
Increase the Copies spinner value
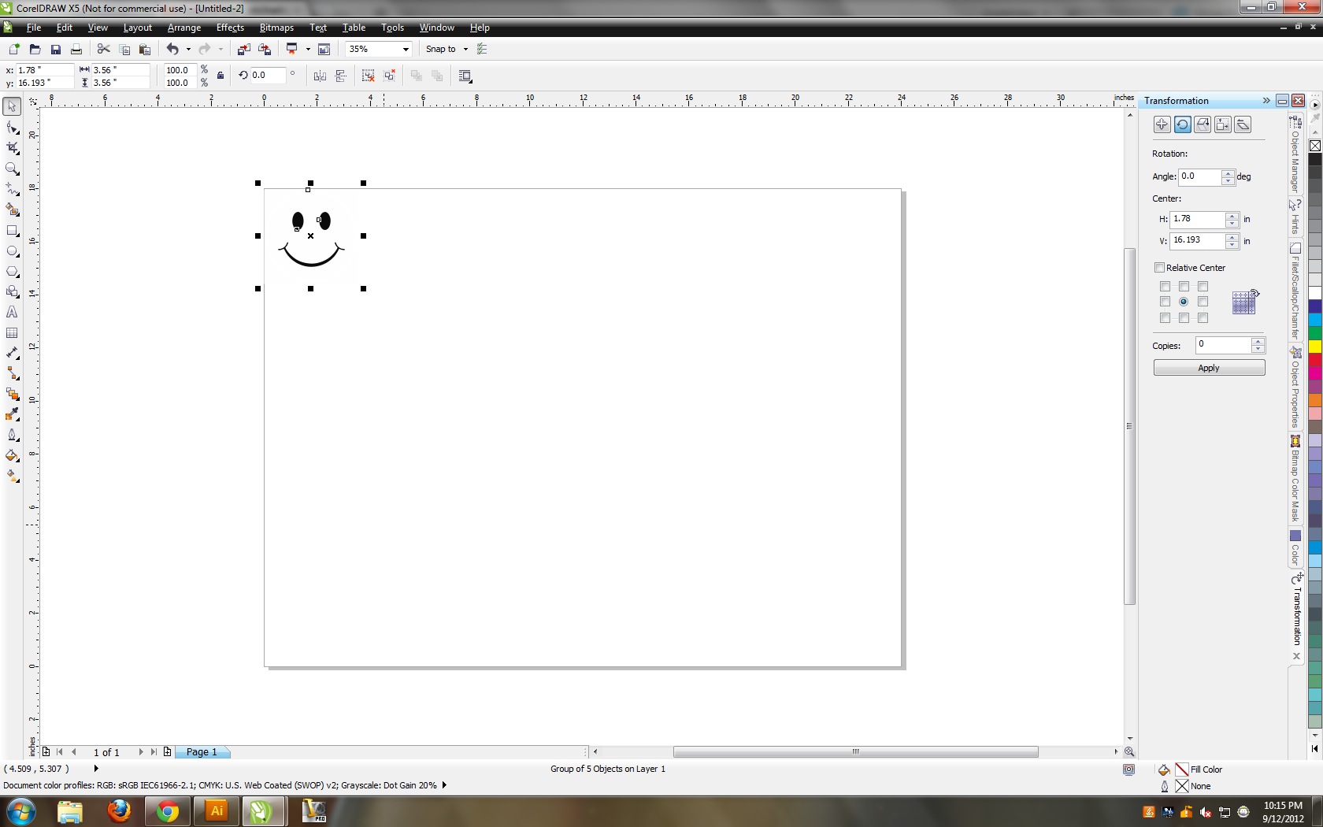click(x=1258, y=342)
